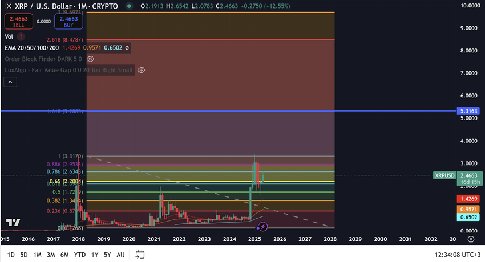Select the 1M time range
The image size is (485, 262).
37,255
